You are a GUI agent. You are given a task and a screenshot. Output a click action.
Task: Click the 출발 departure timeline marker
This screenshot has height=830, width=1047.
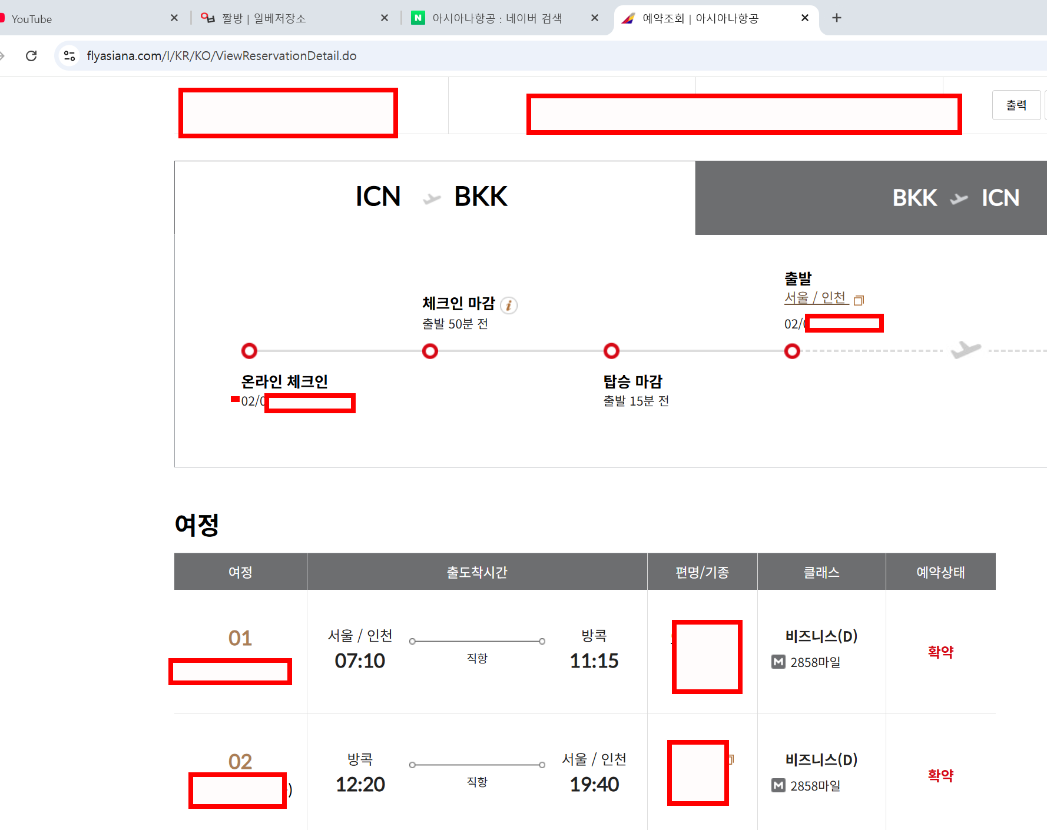pos(793,351)
